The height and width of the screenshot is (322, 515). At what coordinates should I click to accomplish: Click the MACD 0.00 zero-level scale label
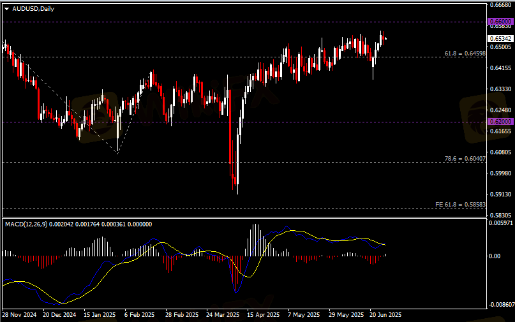pos(494,256)
